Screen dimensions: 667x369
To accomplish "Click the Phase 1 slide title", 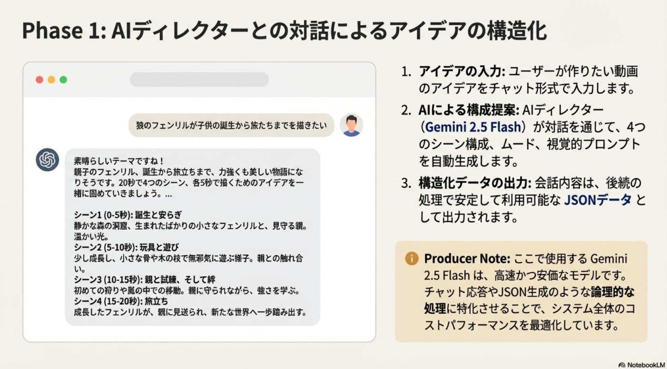I will coord(284,31).
